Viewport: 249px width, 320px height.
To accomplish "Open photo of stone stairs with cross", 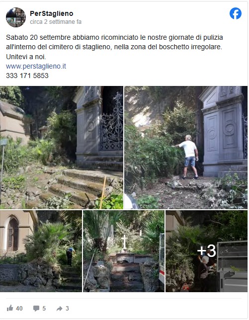I will (124, 251).
